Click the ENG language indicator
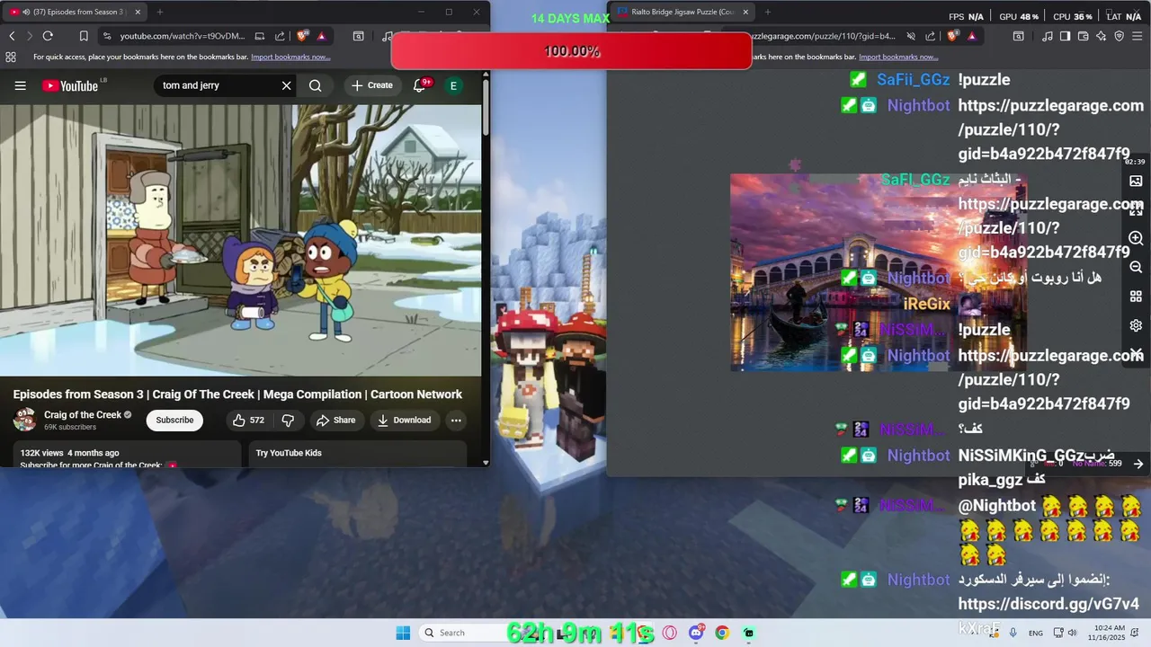This screenshot has height=647, width=1151. [1036, 633]
